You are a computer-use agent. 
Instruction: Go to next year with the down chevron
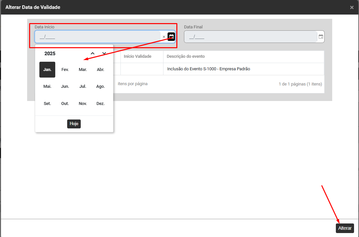pyautogui.click(x=104, y=53)
